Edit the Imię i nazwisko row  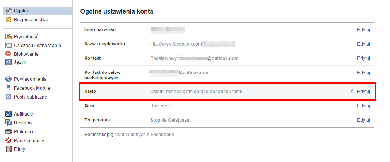[x=364, y=29]
